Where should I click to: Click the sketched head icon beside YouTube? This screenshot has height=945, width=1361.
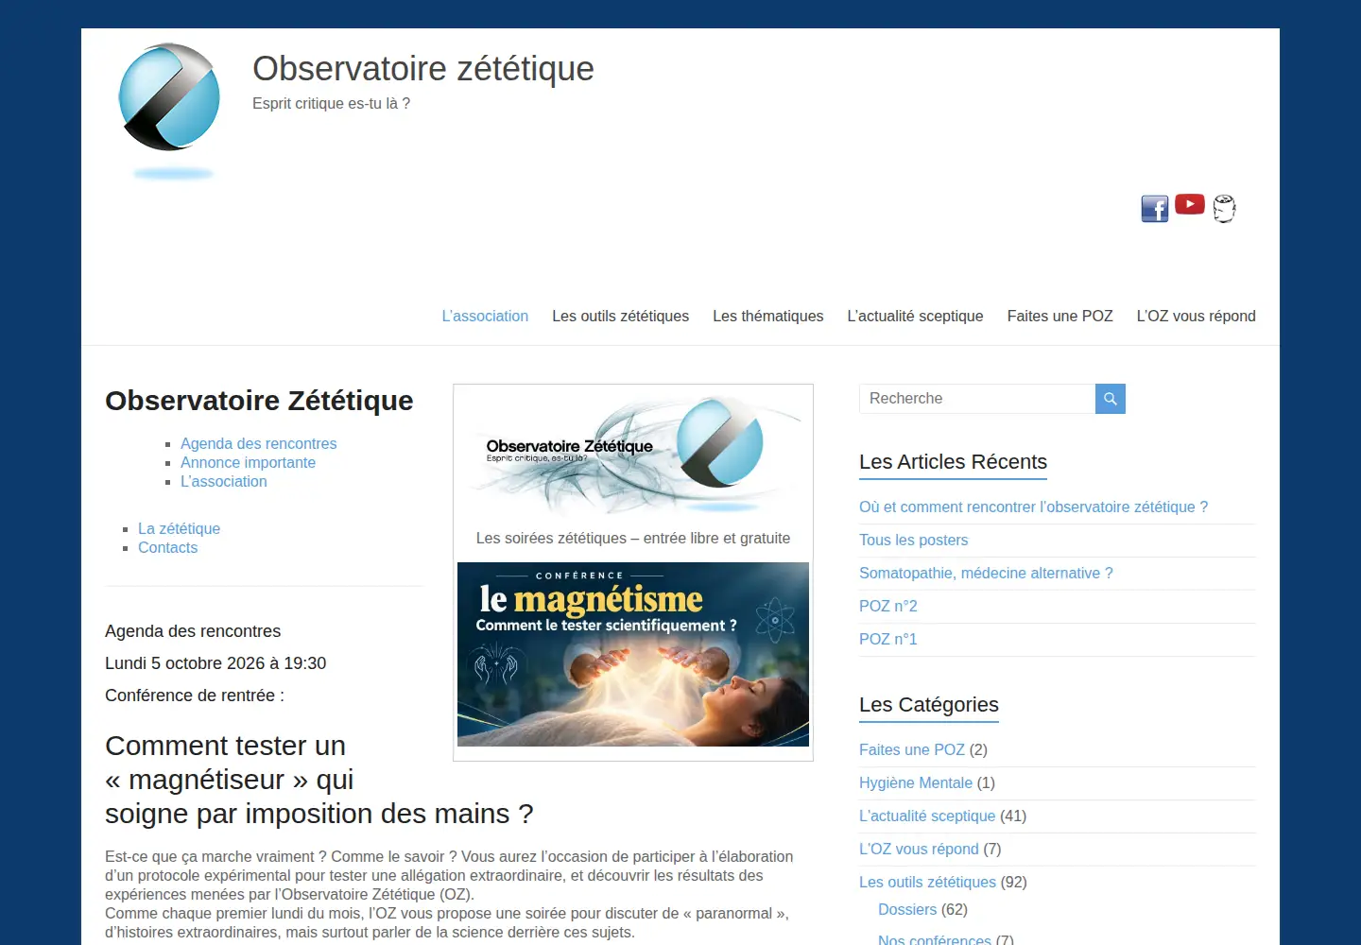pos(1224,209)
